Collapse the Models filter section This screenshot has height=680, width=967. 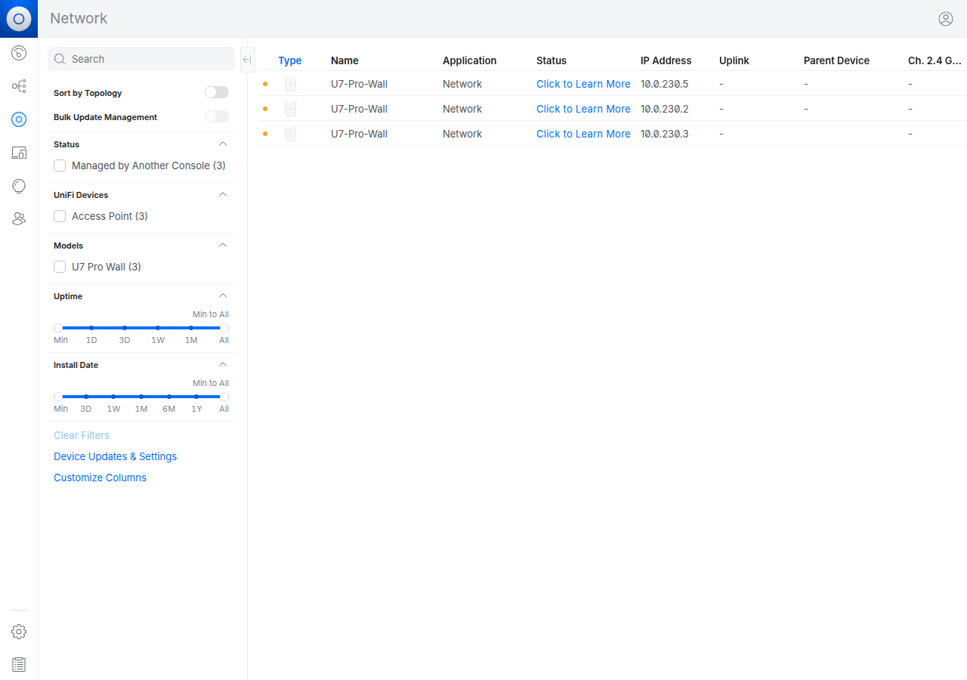click(x=223, y=245)
